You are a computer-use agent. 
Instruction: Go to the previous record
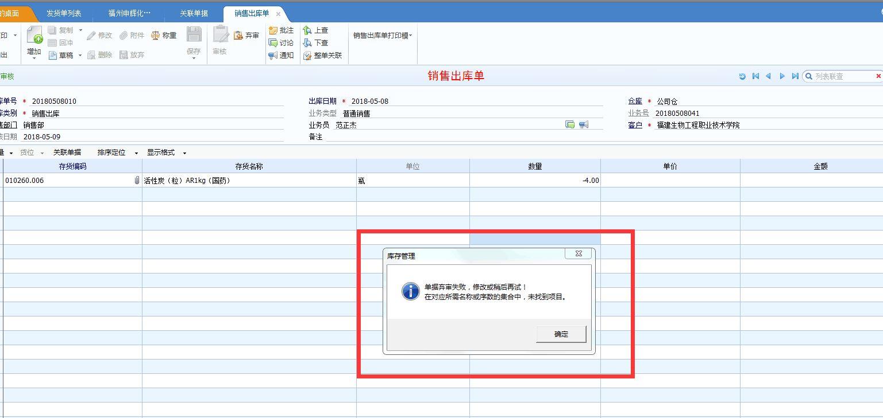(768, 76)
